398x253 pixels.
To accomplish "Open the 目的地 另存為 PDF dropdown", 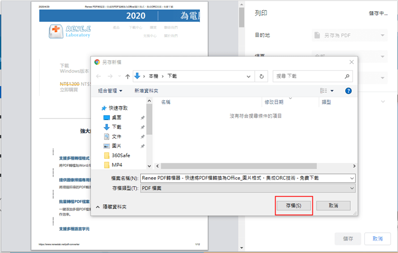I will (x=350, y=35).
